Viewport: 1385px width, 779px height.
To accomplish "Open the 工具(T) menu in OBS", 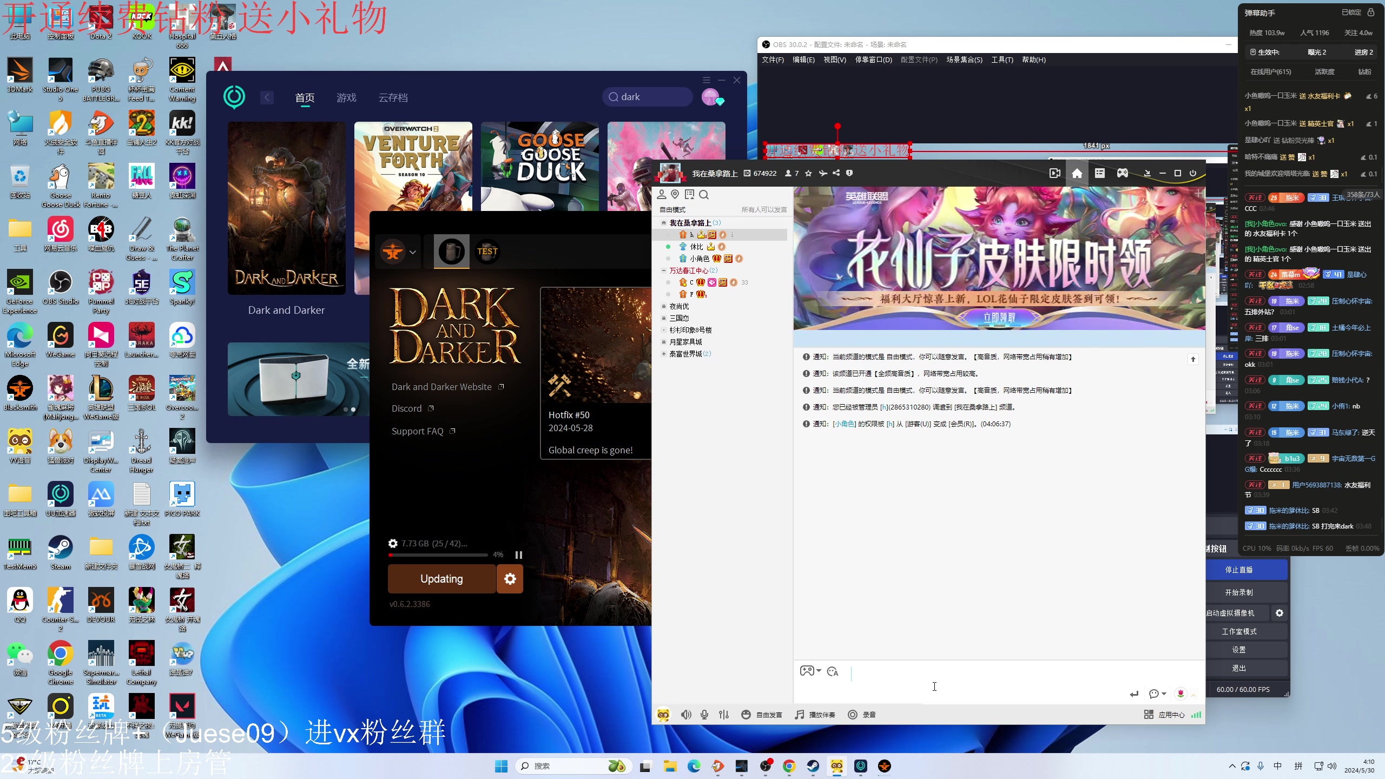I will [1001, 60].
